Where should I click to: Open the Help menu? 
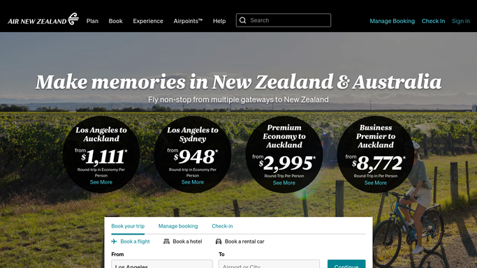pos(219,21)
